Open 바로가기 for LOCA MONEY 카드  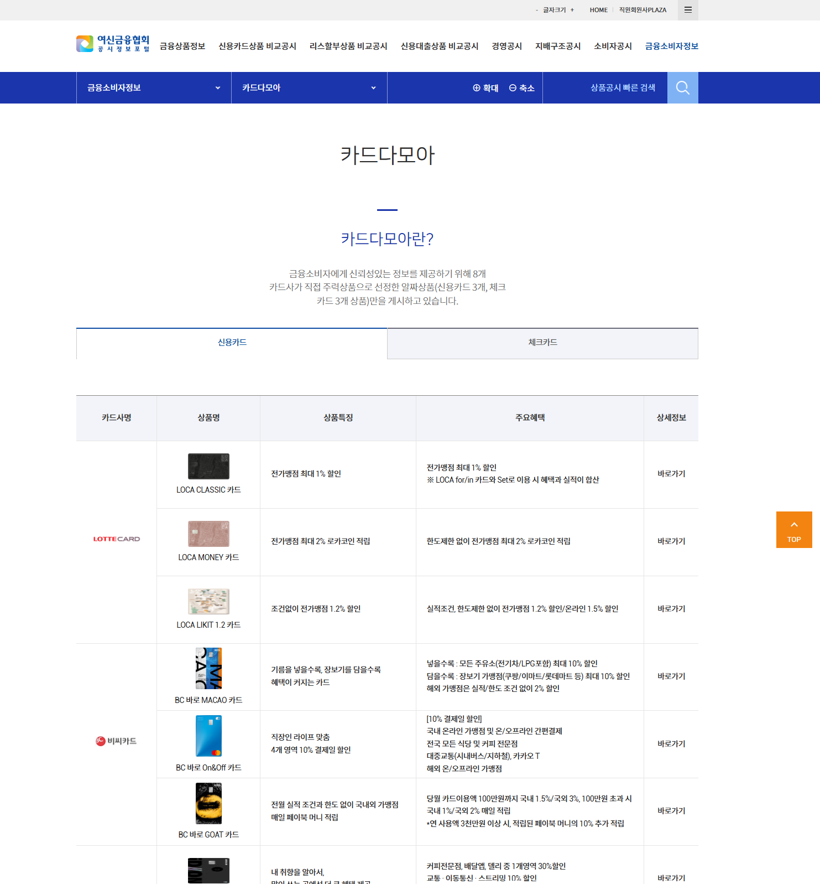671,541
